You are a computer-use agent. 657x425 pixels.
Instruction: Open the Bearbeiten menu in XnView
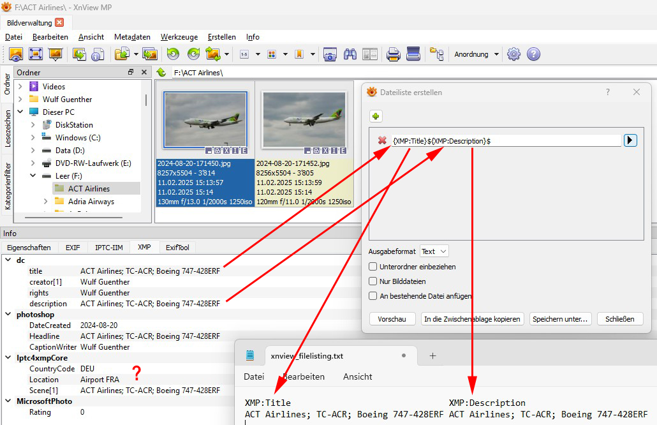[50, 37]
